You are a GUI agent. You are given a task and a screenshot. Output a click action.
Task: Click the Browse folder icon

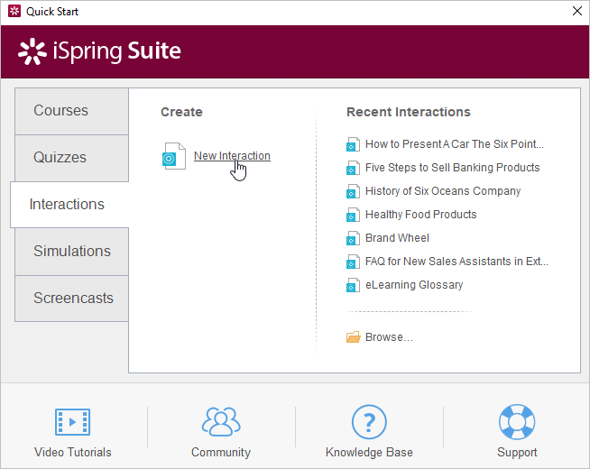(x=354, y=337)
